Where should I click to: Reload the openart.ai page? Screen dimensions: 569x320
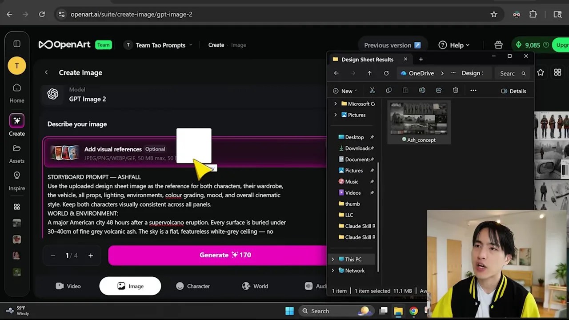coord(42,14)
